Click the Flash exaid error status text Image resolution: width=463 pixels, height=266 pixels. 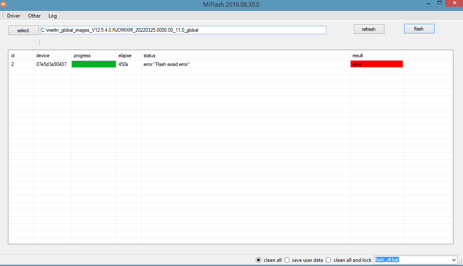point(167,64)
